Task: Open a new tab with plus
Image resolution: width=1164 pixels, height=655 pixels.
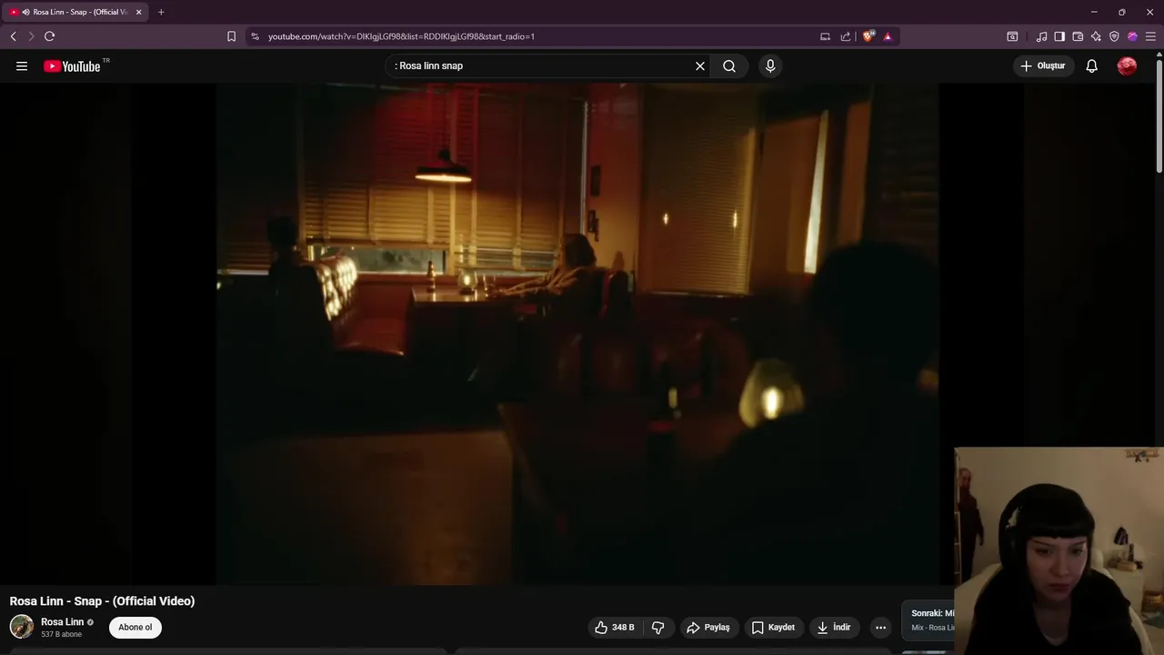Action: tap(161, 12)
